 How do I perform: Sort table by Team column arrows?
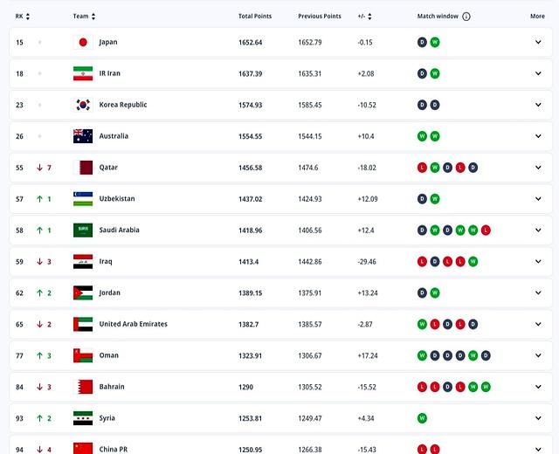coord(93,17)
